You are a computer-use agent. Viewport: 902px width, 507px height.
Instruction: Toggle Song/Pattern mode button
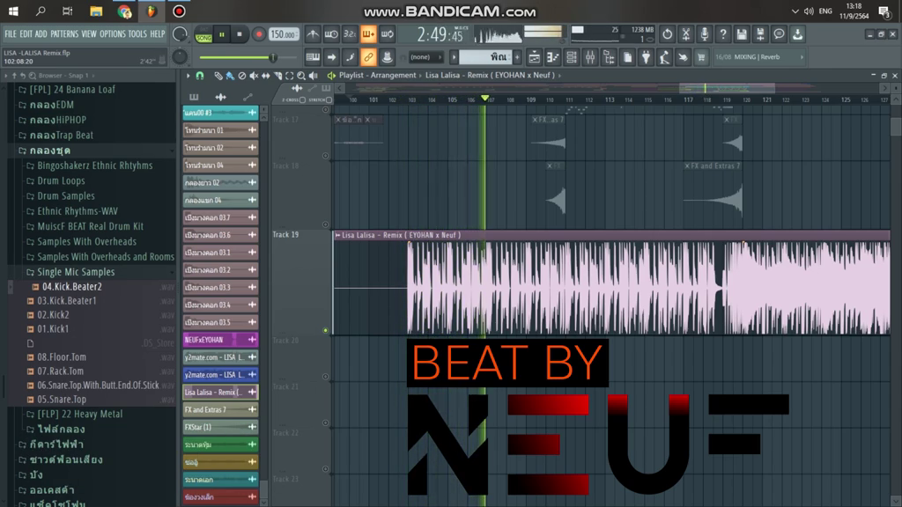(x=203, y=34)
